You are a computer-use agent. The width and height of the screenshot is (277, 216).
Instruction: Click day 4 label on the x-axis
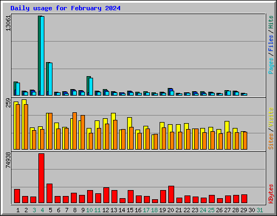coord(42,210)
